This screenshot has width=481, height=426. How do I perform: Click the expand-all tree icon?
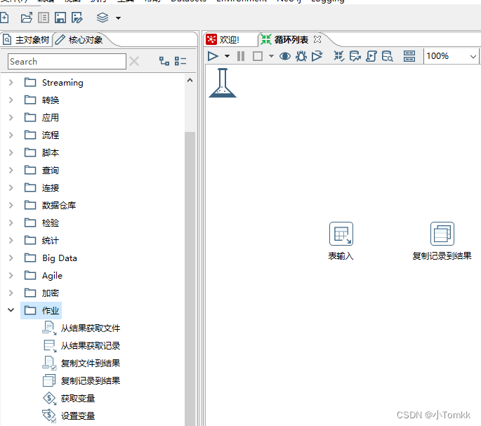pyautogui.click(x=164, y=61)
